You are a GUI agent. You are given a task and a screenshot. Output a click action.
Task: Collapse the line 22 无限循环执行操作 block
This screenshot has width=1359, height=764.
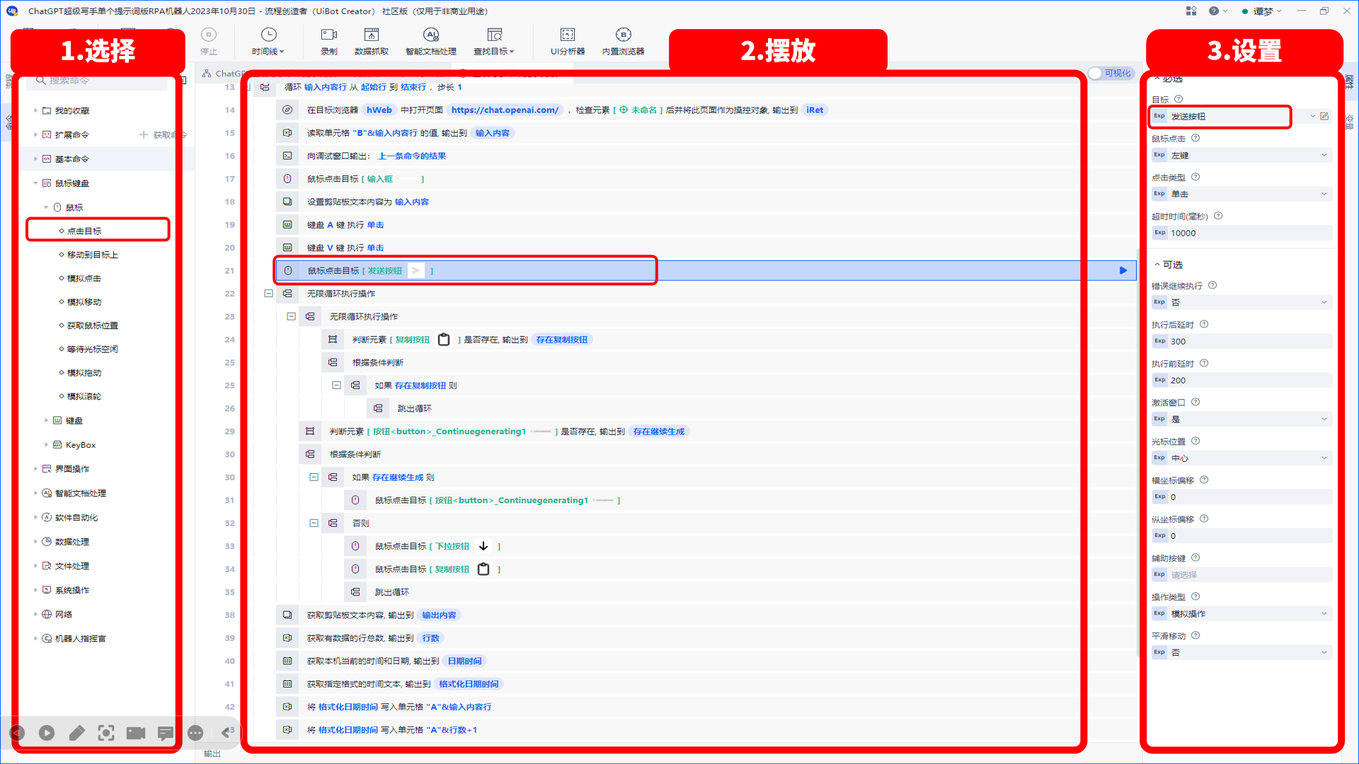click(268, 293)
